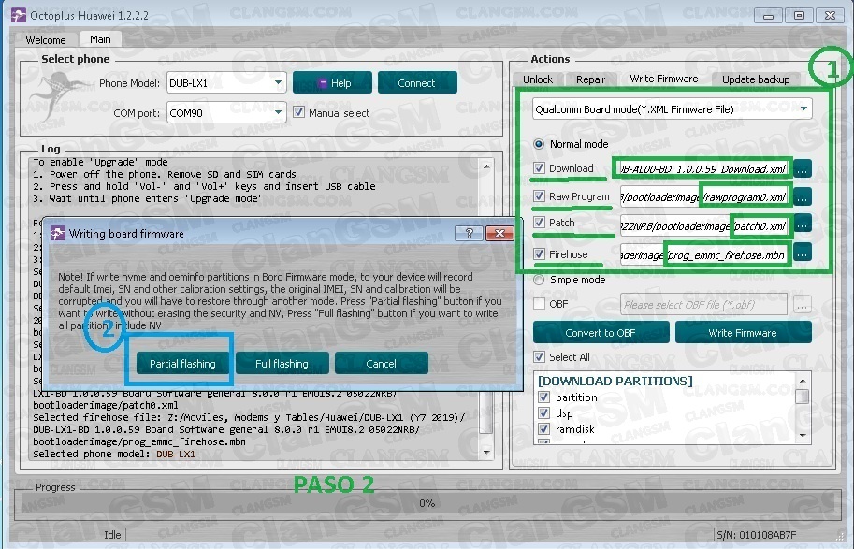This screenshot has width=854, height=549.
Task: Maximize the Octoplus Huawei window
Action: point(799,16)
